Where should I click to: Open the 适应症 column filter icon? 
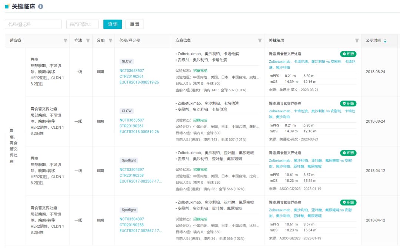pos(65,41)
